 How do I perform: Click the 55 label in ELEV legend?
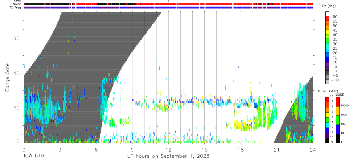(x=335, y=21)
